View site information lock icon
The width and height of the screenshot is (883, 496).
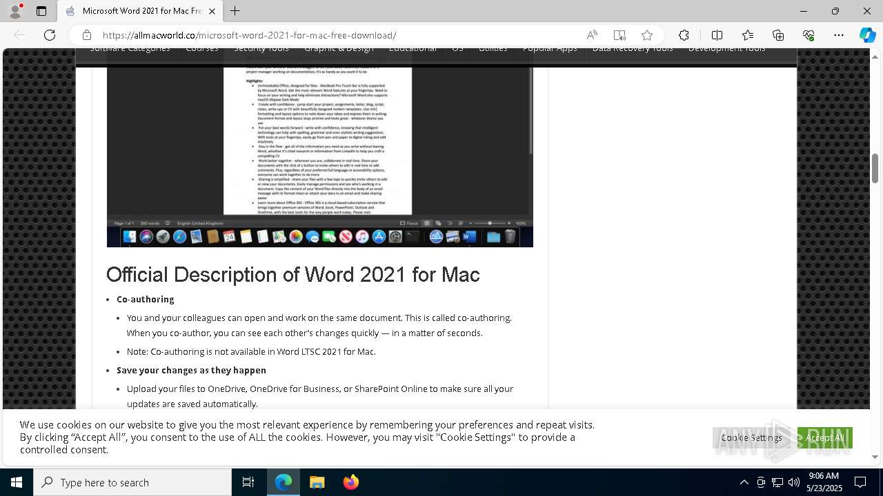(x=87, y=35)
